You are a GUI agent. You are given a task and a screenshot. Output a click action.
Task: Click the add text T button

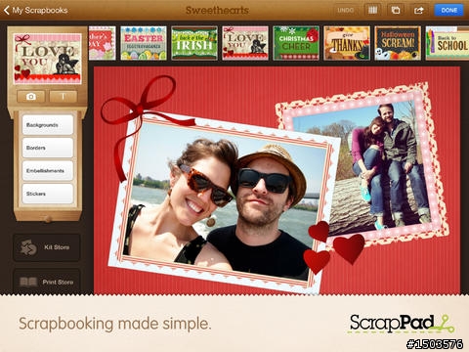click(64, 97)
